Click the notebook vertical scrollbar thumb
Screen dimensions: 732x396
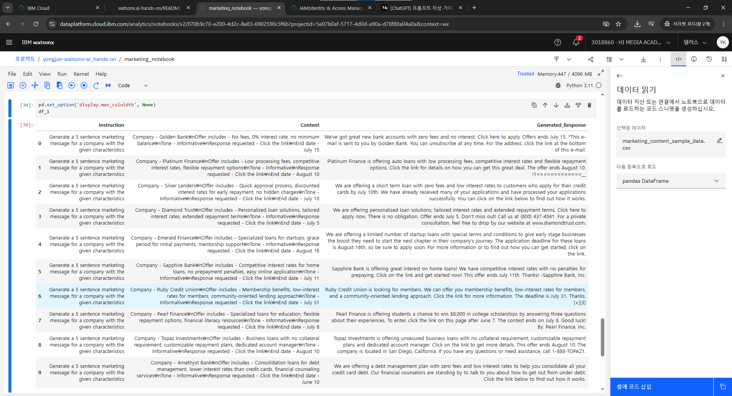pyautogui.click(x=602, y=337)
